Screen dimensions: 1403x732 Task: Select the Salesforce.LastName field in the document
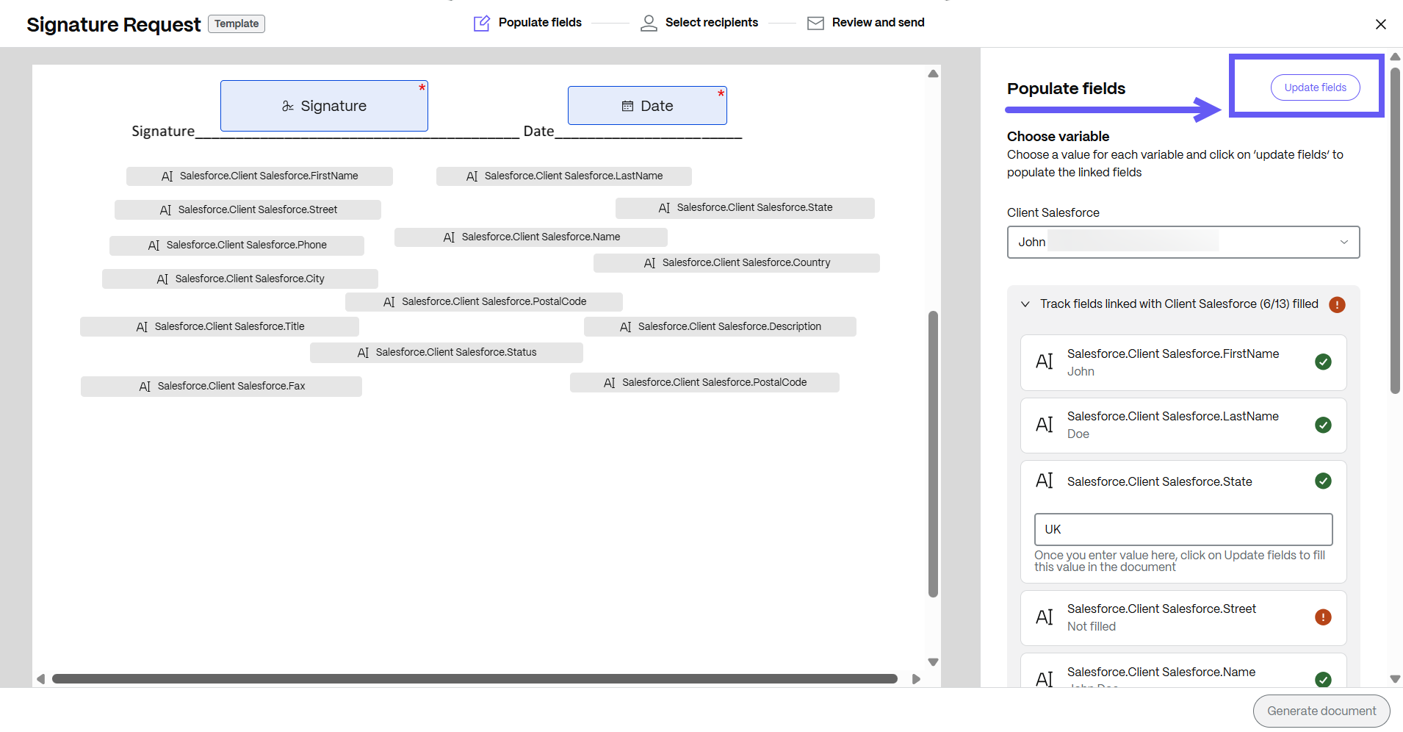coord(563,176)
